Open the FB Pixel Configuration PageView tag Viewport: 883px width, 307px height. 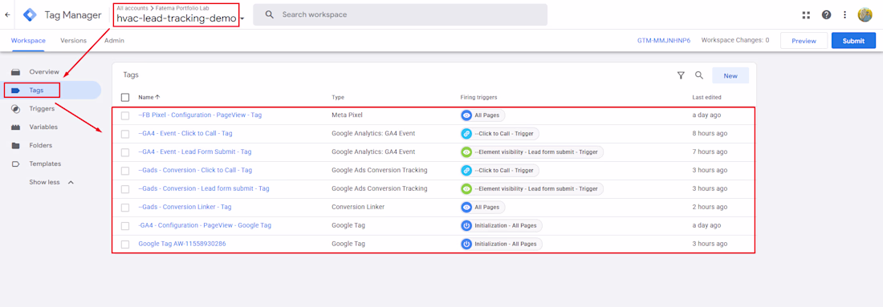click(x=200, y=115)
